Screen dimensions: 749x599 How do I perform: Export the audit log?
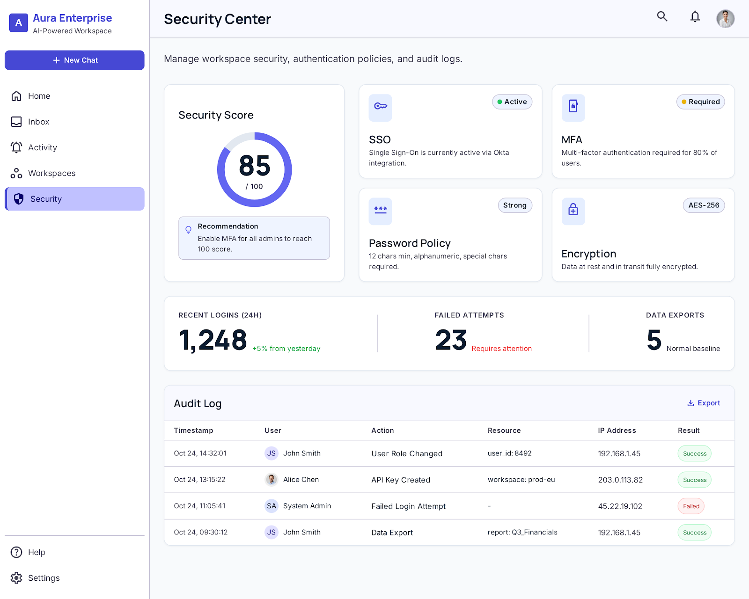[704, 403]
